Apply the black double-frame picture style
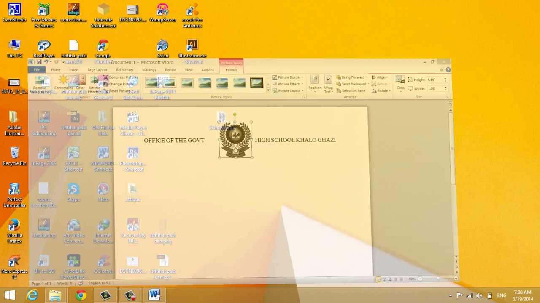The width and height of the screenshot is (540, 303). 256,83
